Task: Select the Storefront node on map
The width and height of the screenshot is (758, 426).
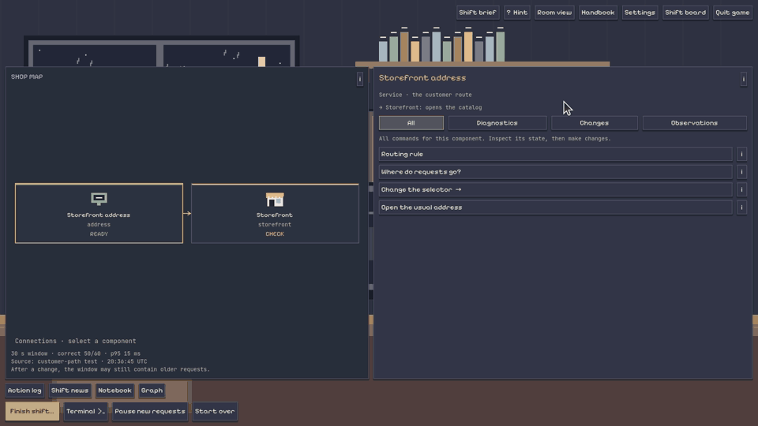Action: point(275,214)
